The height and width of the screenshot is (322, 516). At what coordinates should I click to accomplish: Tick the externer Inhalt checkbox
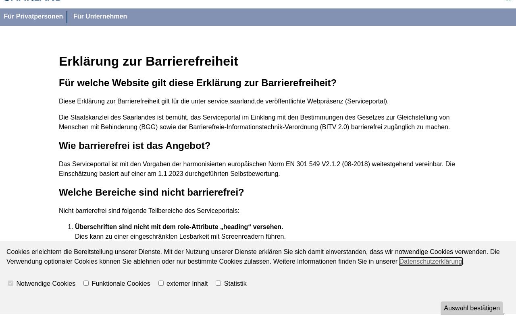[x=161, y=283]
